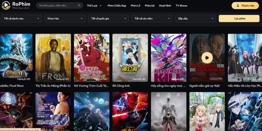Click the title Thị Trấn Ác Mộng (Phần 4)
Viewport: 262px width, 131px height.
click(53, 86)
